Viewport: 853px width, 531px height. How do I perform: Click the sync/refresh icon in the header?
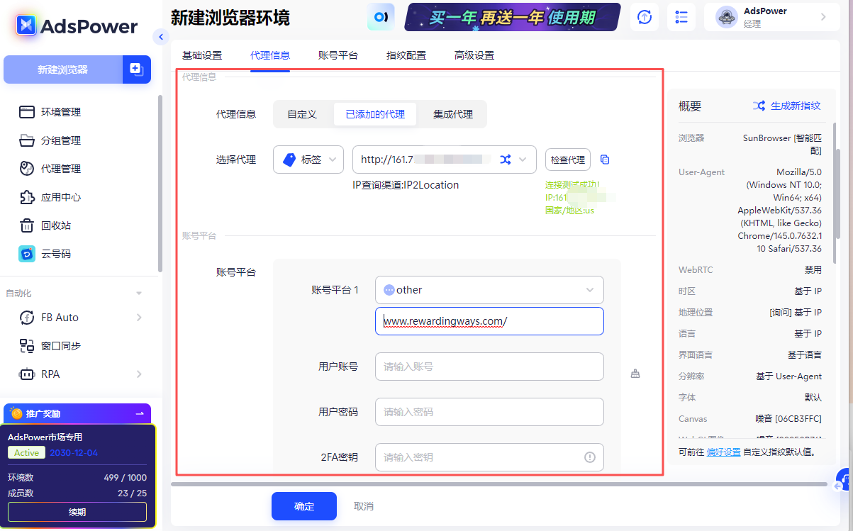coord(644,16)
